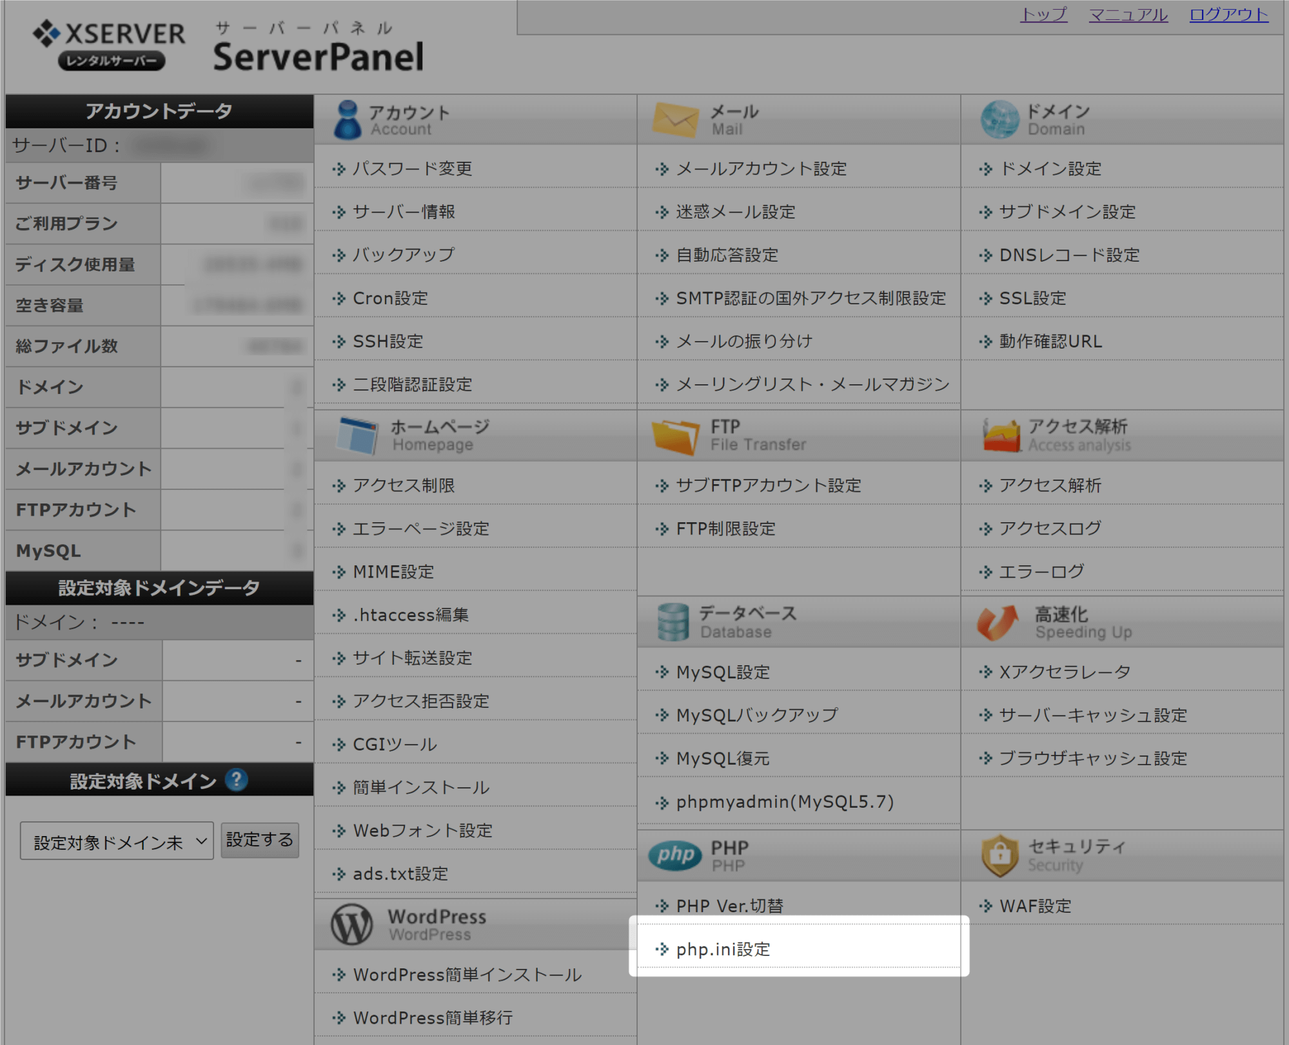Image resolution: width=1289 pixels, height=1045 pixels.
Task: Click the blue help question mark icon
Action: tap(236, 780)
